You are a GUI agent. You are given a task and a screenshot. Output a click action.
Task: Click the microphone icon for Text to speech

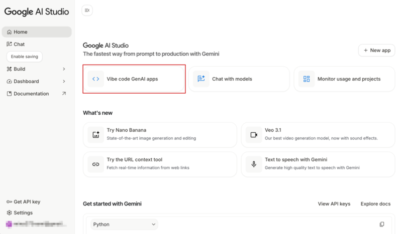[x=254, y=164]
